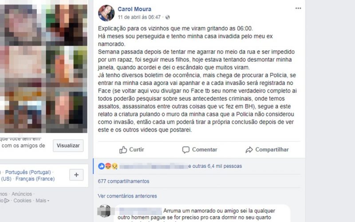This screenshot has height=222, width=355.
Task: Open the Cookies footer link
Action: 23,201
